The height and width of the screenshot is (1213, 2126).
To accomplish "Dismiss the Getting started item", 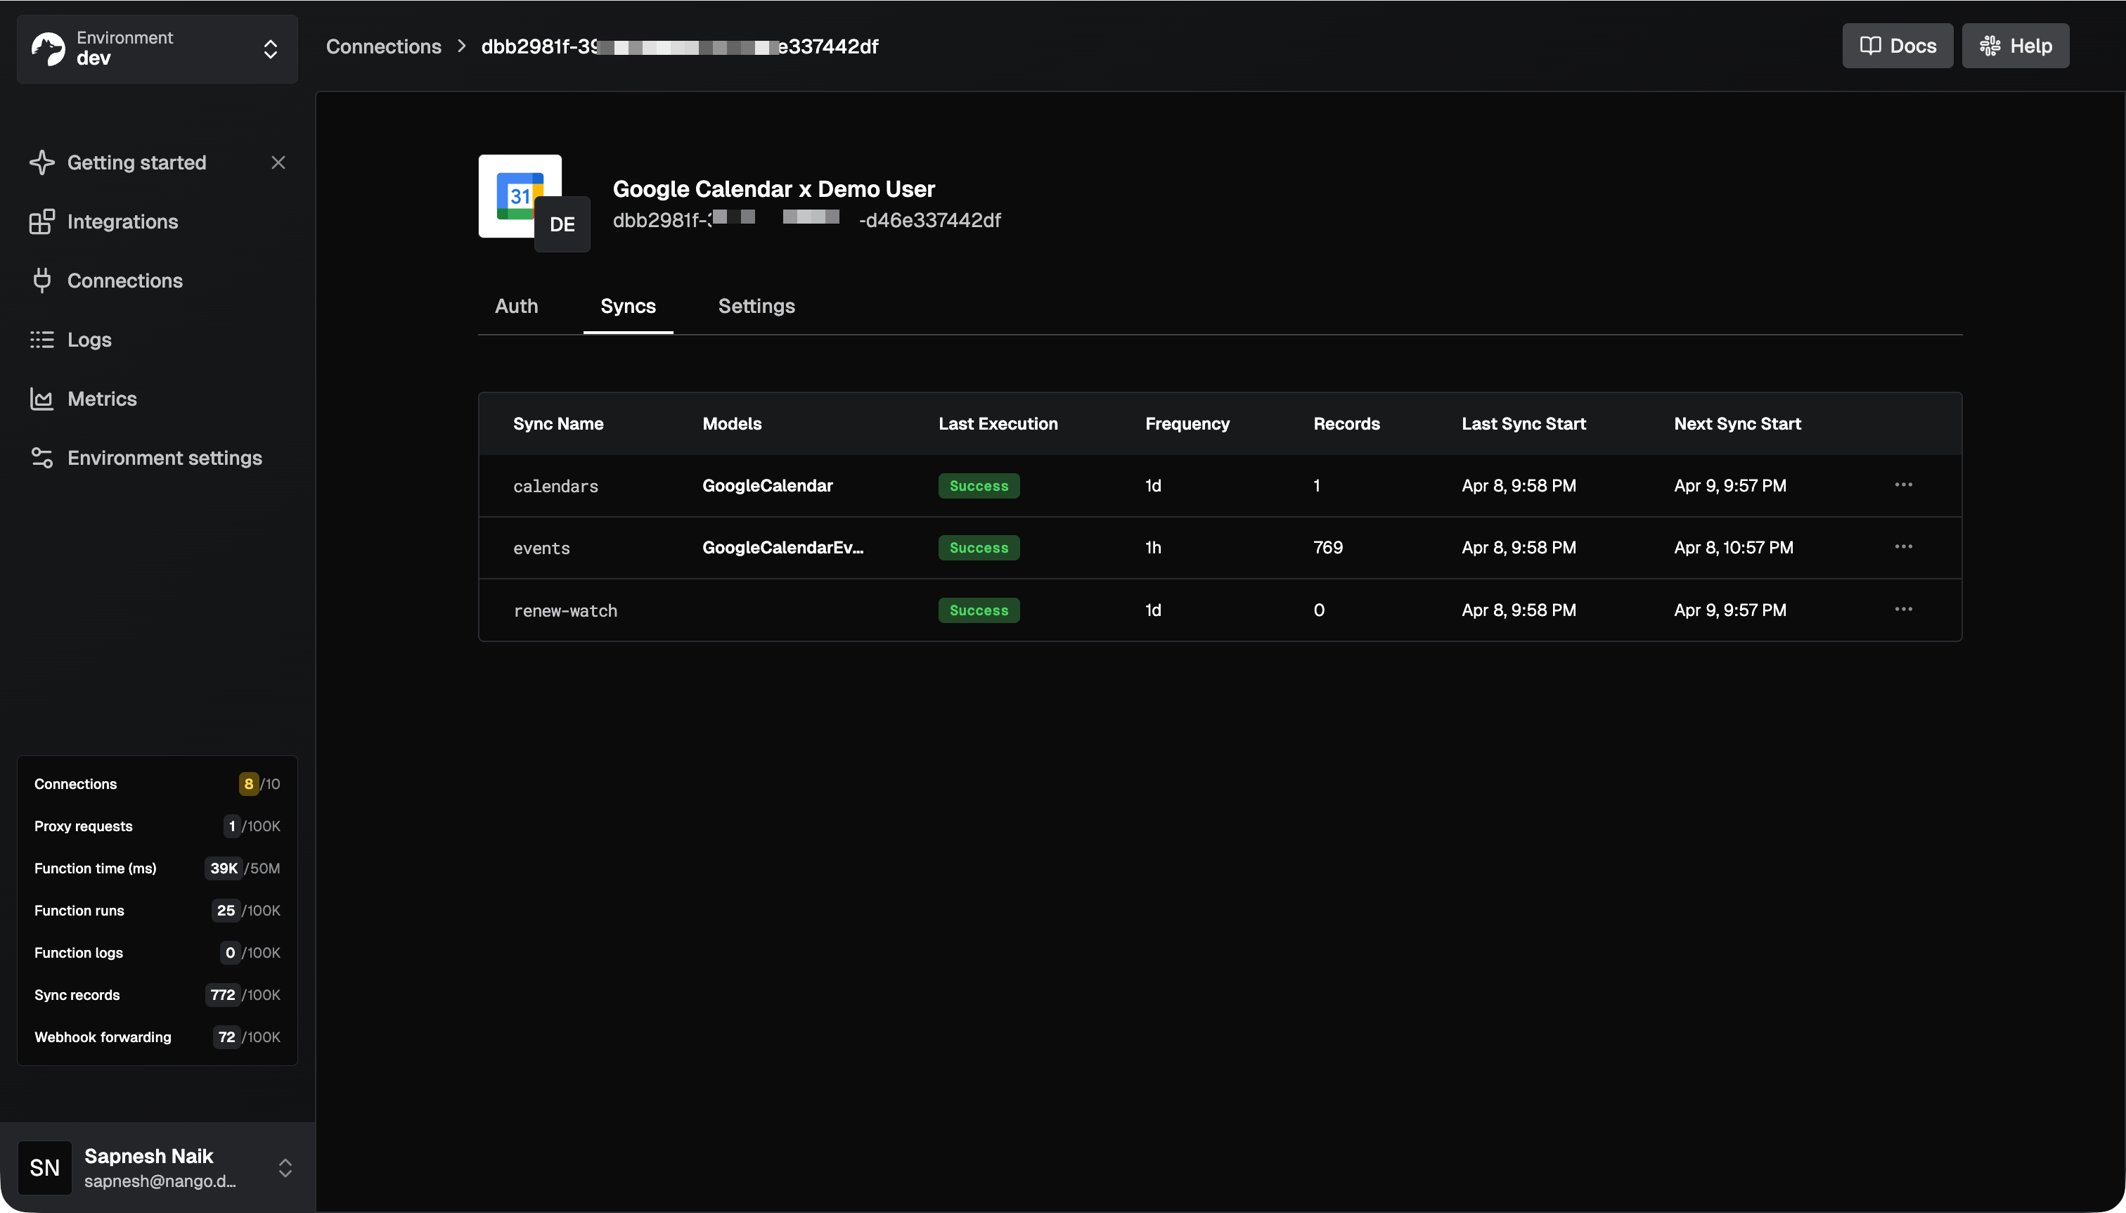I will [x=278, y=162].
